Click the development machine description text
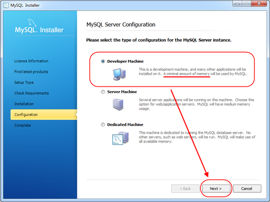Screen dimensions: 270x202 click(x=193, y=72)
